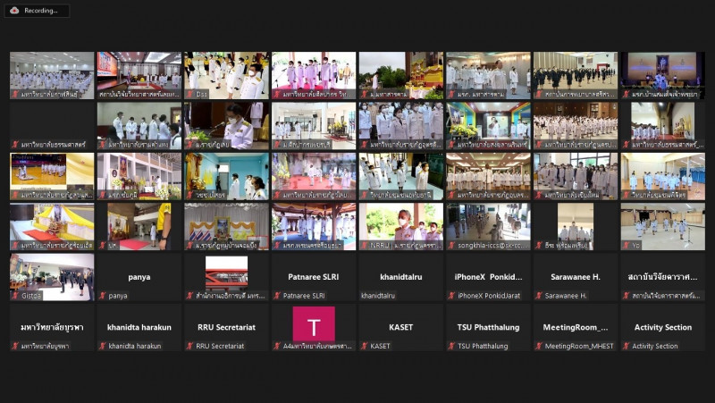
Task: Click muted mic icon beside MeetingRoom_MHEST
Action: 538,346
